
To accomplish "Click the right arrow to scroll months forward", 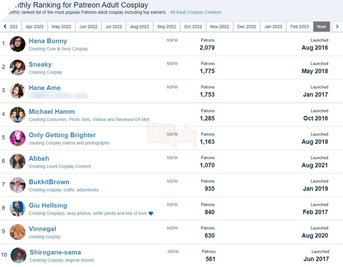I will click(337, 26).
